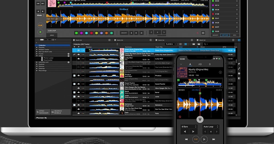Sort by the BPM column header
The height and width of the screenshot is (144, 274).
point(224,47)
